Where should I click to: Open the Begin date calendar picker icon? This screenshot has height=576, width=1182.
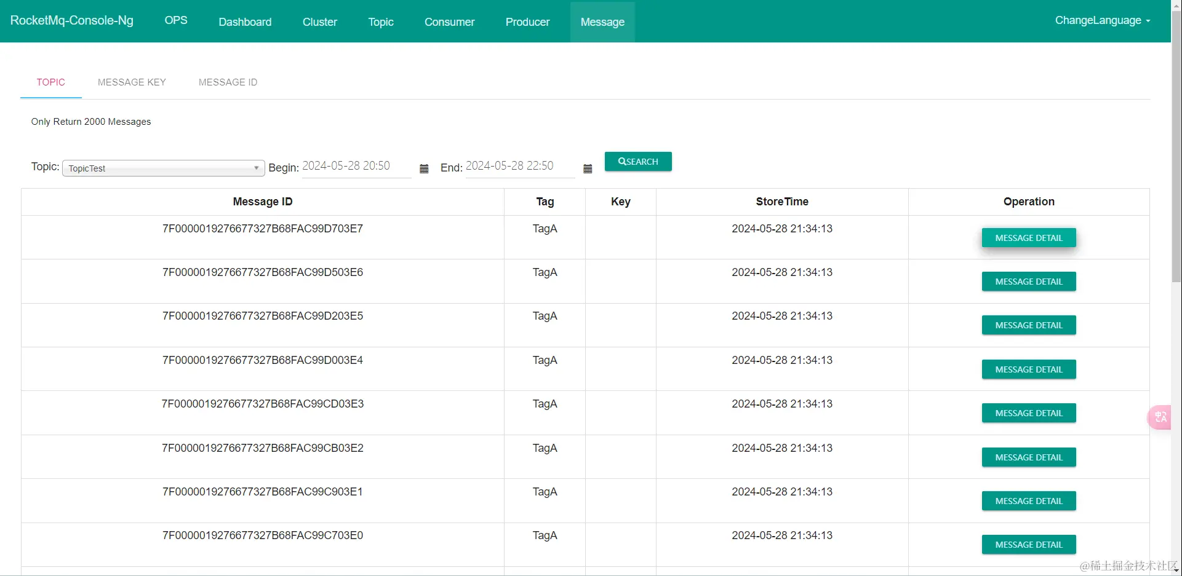(x=424, y=168)
